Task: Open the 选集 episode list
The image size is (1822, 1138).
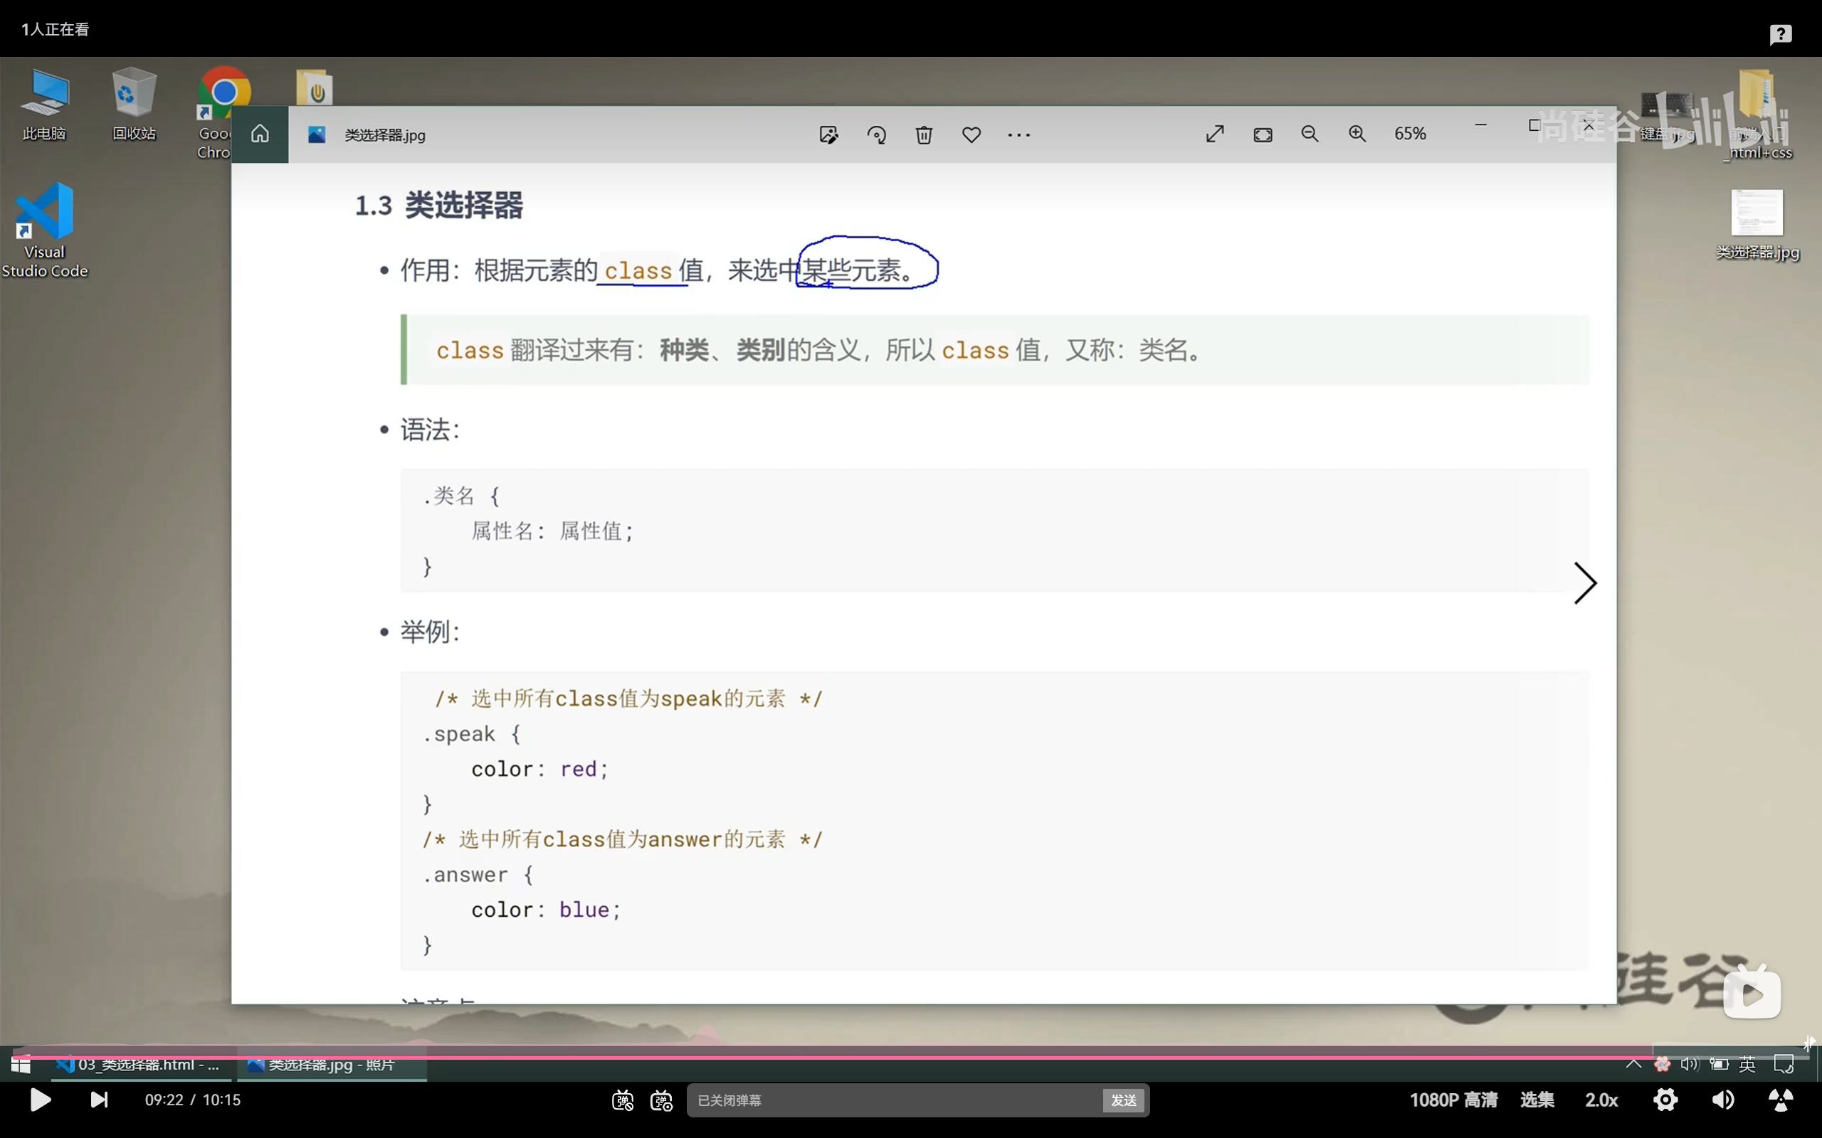Action: click(x=1537, y=1100)
